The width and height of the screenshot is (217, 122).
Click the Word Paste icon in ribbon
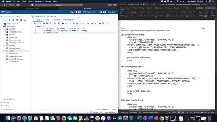tap(122, 13)
